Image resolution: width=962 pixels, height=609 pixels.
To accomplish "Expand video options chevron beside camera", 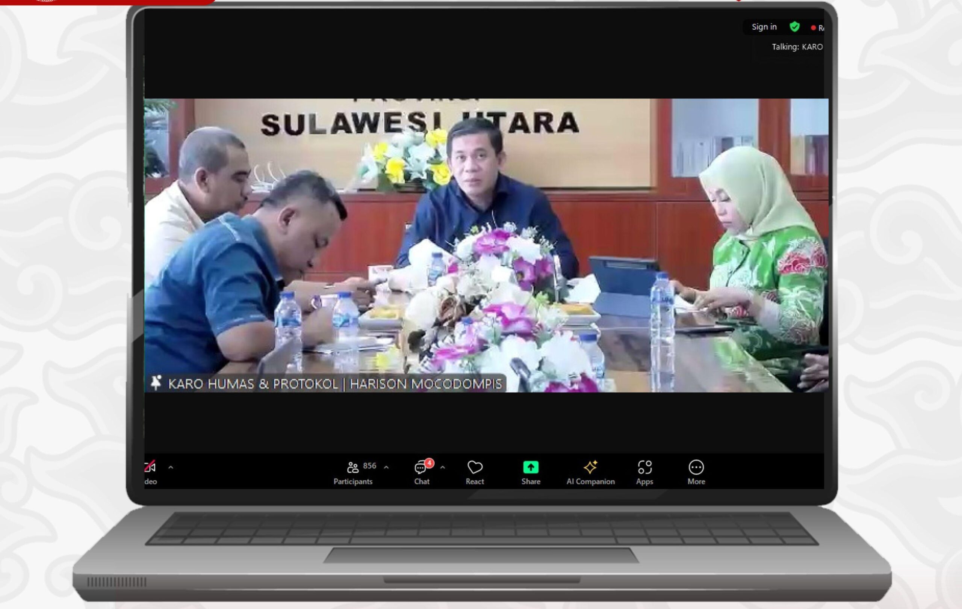I will pyautogui.click(x=171, y=467).
